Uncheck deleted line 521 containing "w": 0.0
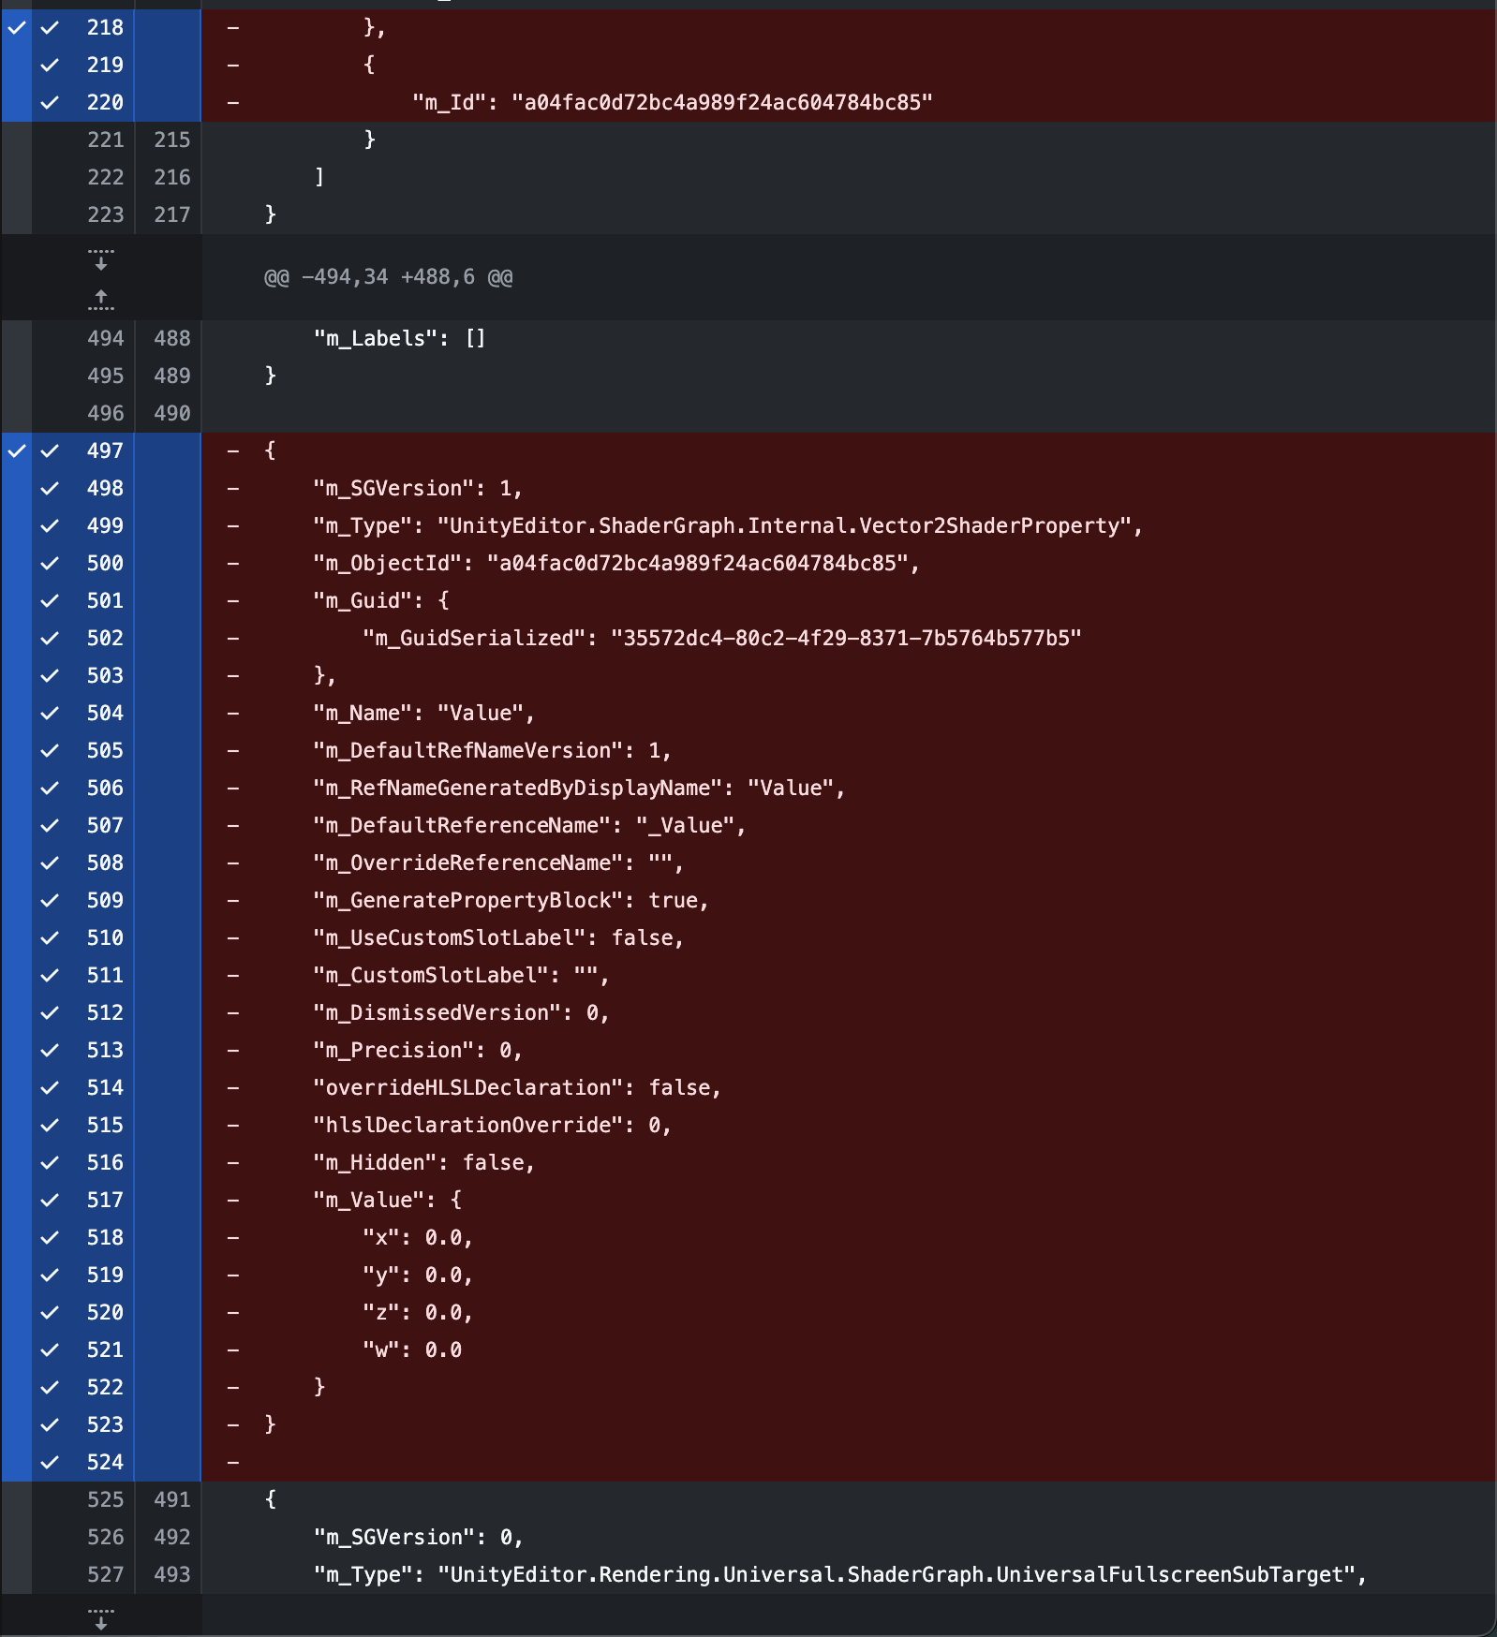 [51, 1349]
